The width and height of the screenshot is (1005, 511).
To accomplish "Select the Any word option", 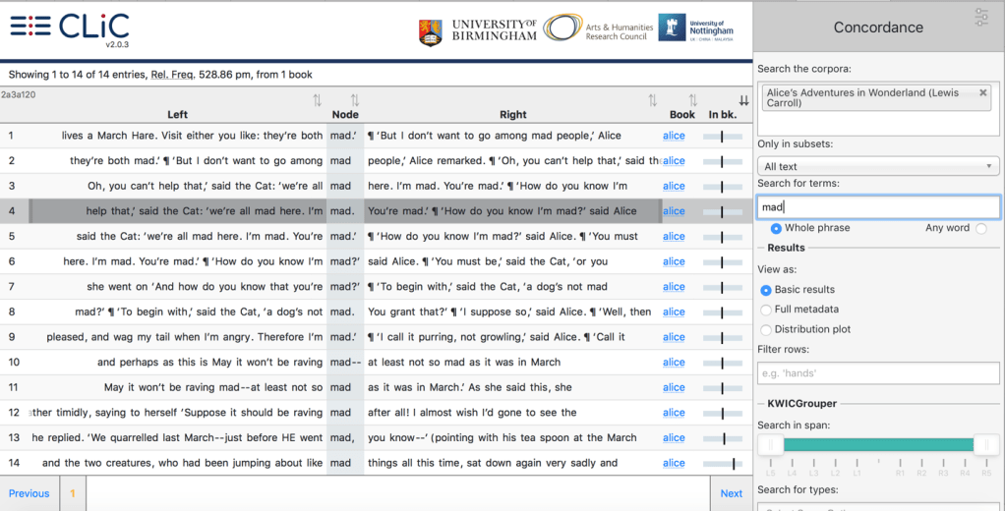I will coord(981,228).
